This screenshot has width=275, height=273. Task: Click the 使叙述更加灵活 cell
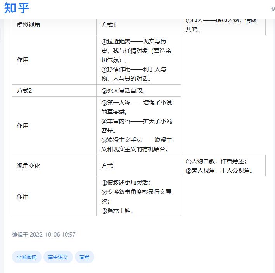138,196
